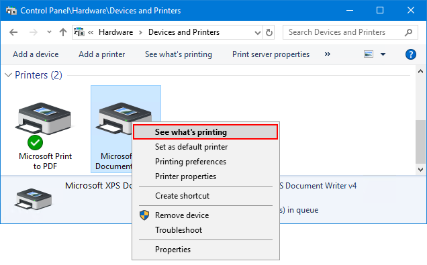Click Hardware in the breadcrumb path
The height and width of the screenshot is (265, 427).
point(115,32)
